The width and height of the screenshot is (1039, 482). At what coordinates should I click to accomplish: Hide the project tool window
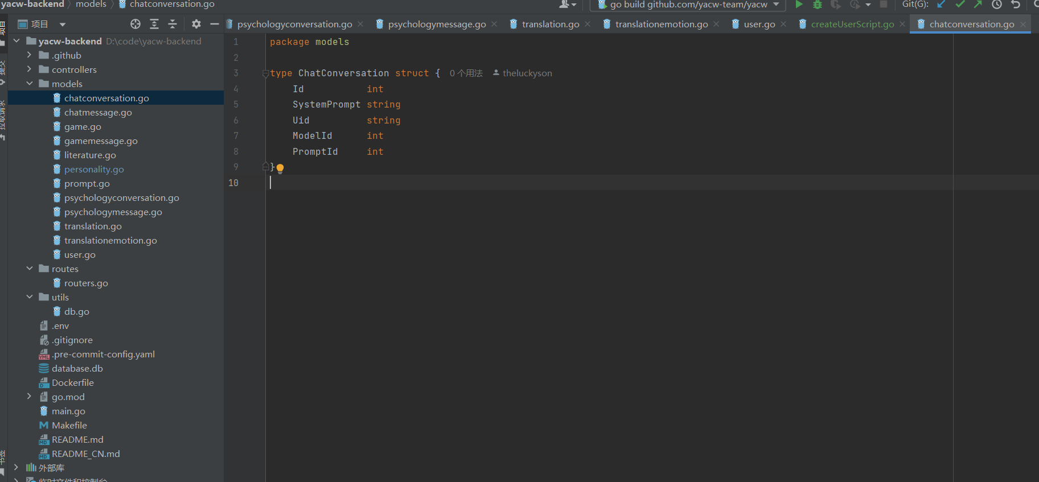215,24
